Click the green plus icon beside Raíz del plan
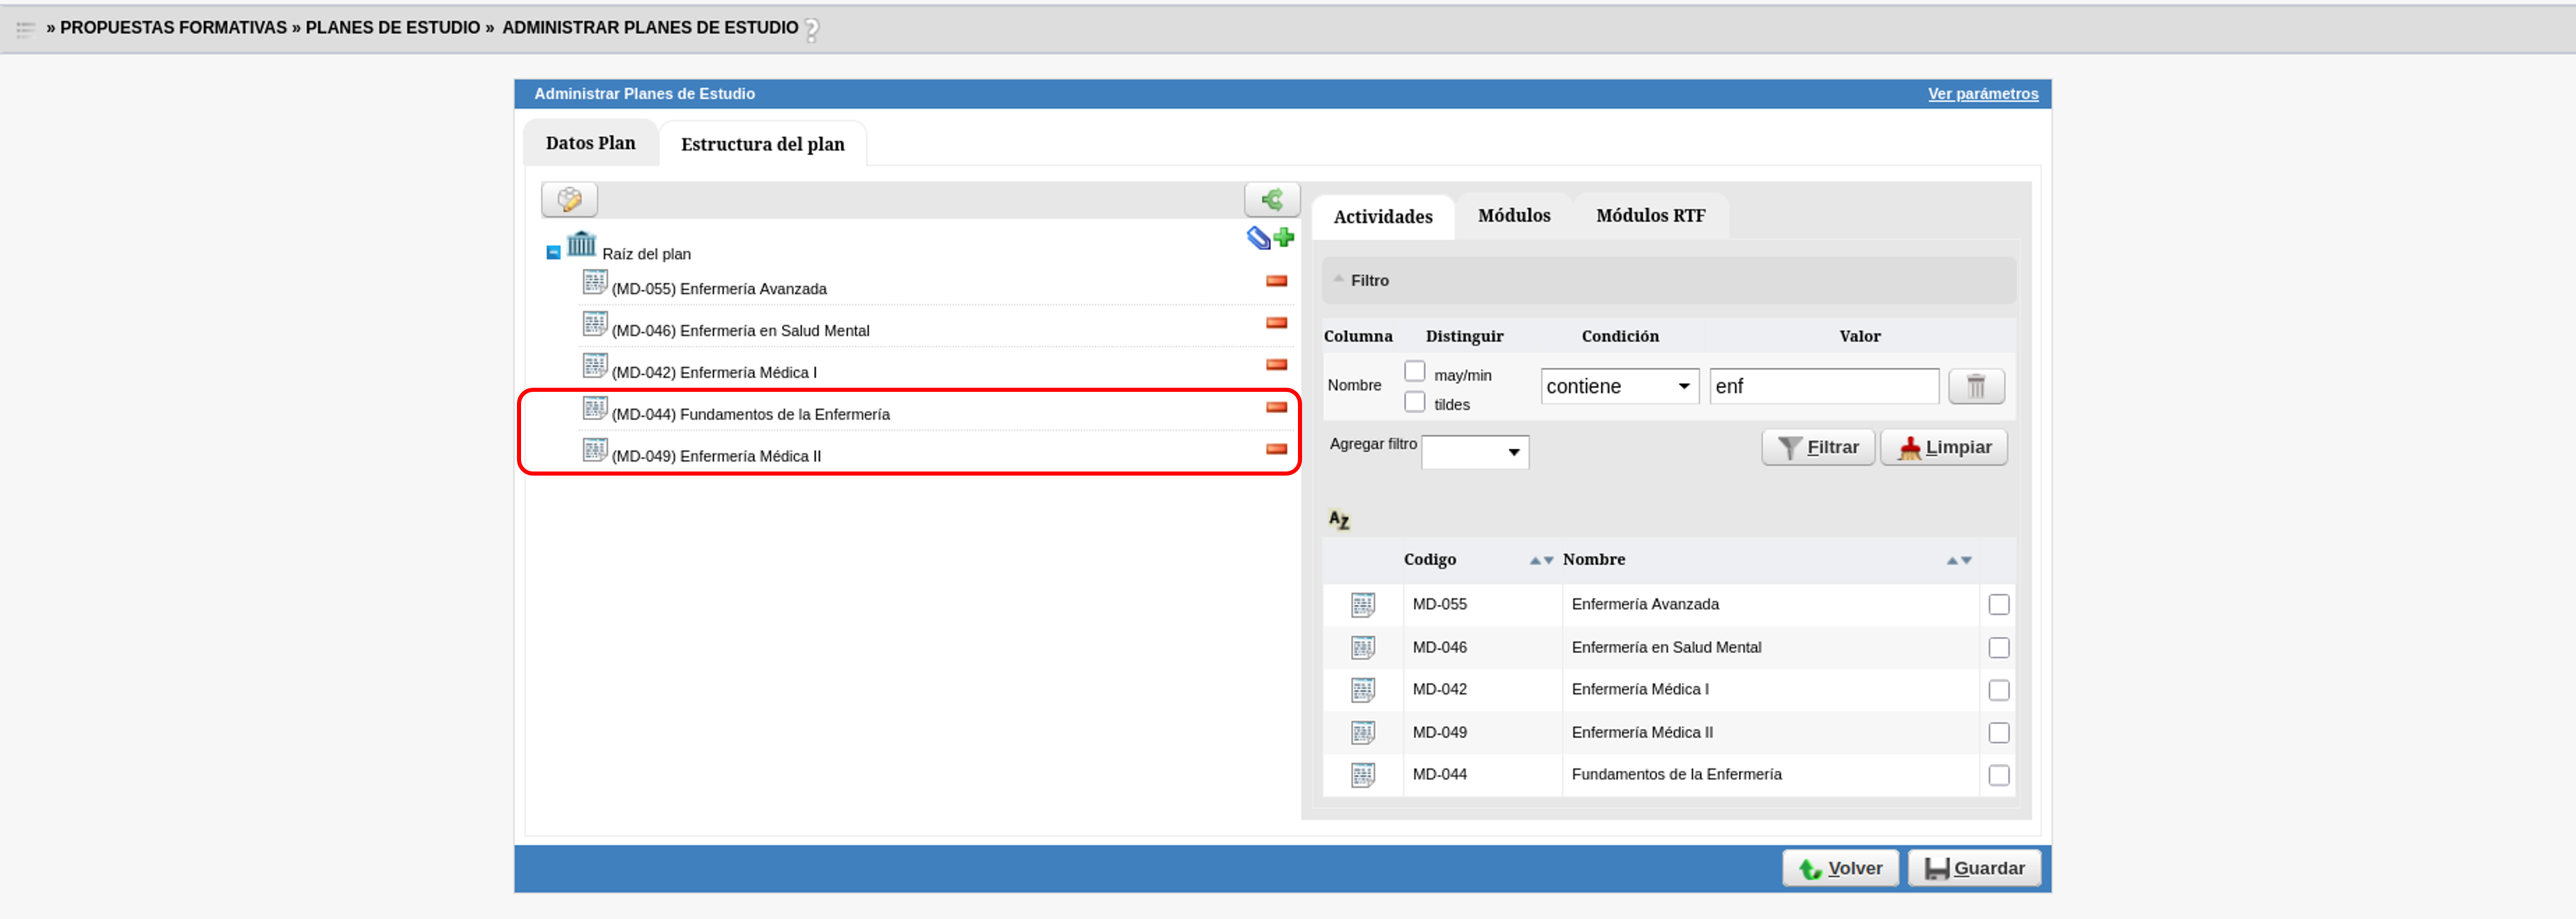This screenshot has height=919, width=2576. (1285, 237)
